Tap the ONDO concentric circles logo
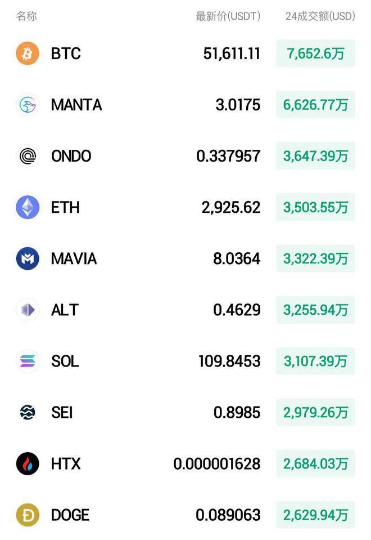The image size is (371, 540). [28, 156]
